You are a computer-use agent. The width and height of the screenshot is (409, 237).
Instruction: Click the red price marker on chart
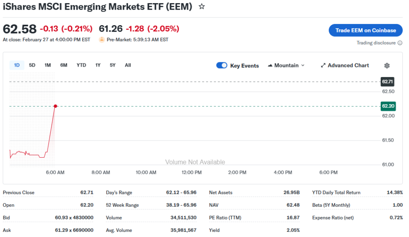pyautogui.click(x=56, y=106)
